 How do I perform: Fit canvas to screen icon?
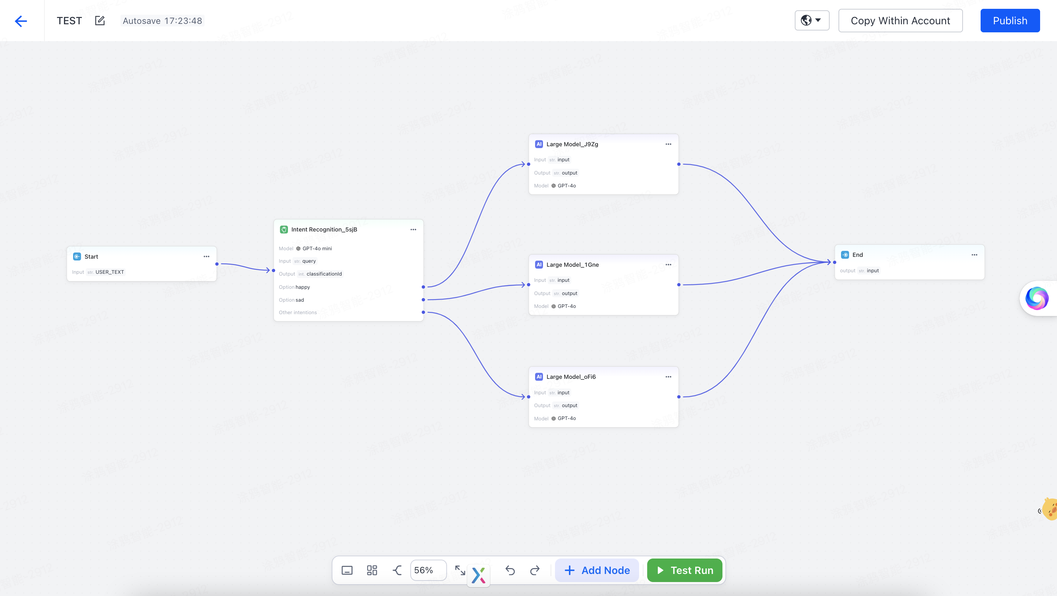(459, 570)
